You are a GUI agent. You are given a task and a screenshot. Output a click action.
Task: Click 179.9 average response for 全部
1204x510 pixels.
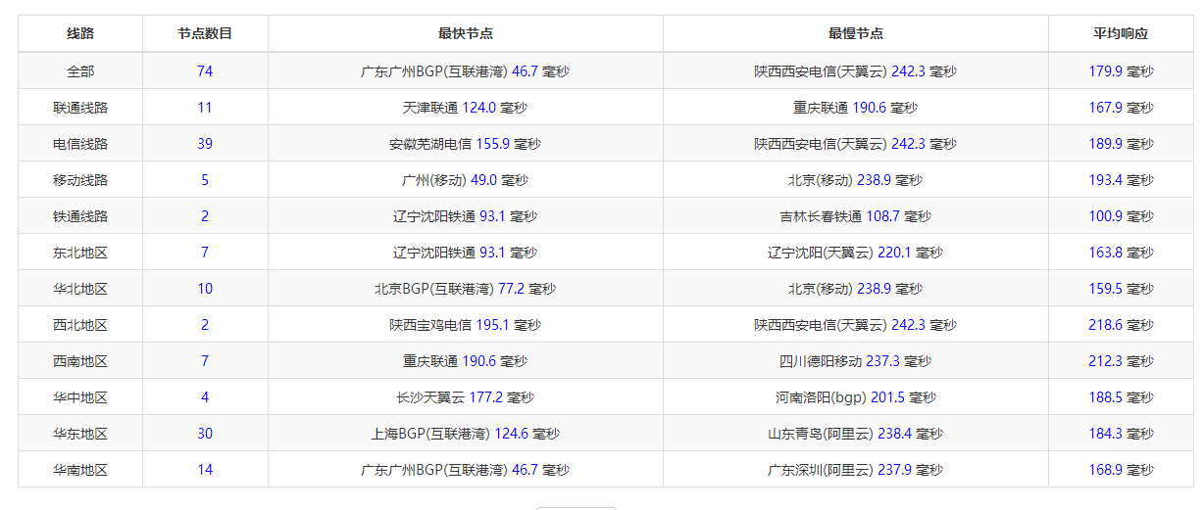pyautogui.click(x=1121, y=71)
